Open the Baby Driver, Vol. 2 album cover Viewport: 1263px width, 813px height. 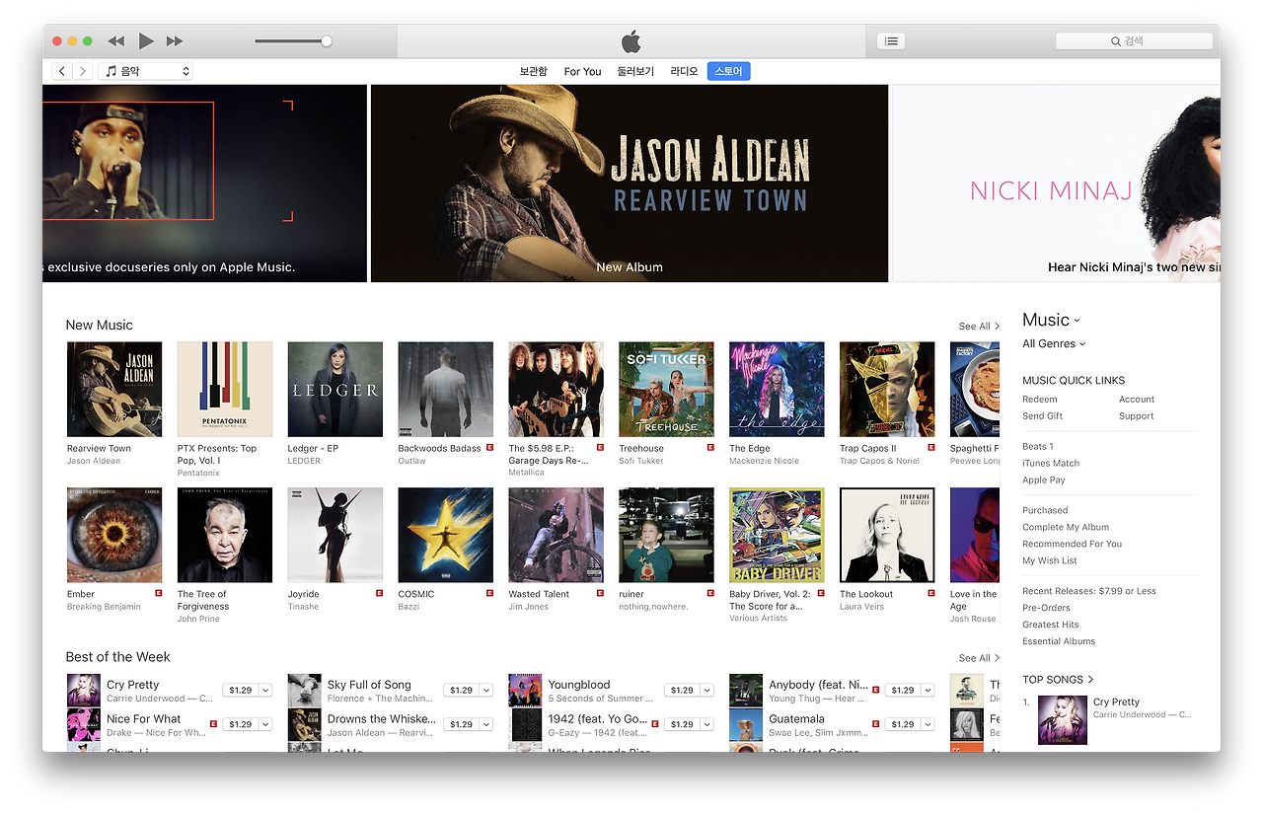pos(777,535)
